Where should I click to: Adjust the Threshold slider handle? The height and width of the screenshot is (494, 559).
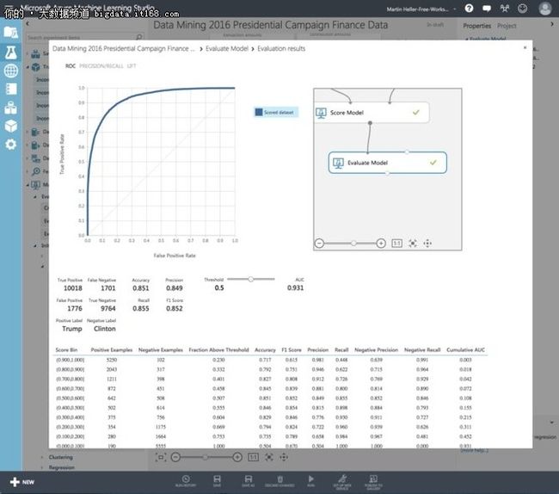(250, 280)
